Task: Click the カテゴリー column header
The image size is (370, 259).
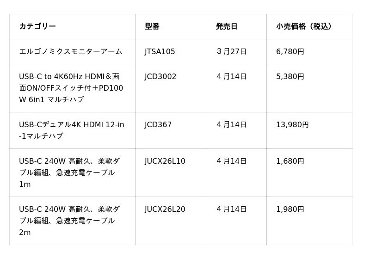Action: click(x=37, y=26)
